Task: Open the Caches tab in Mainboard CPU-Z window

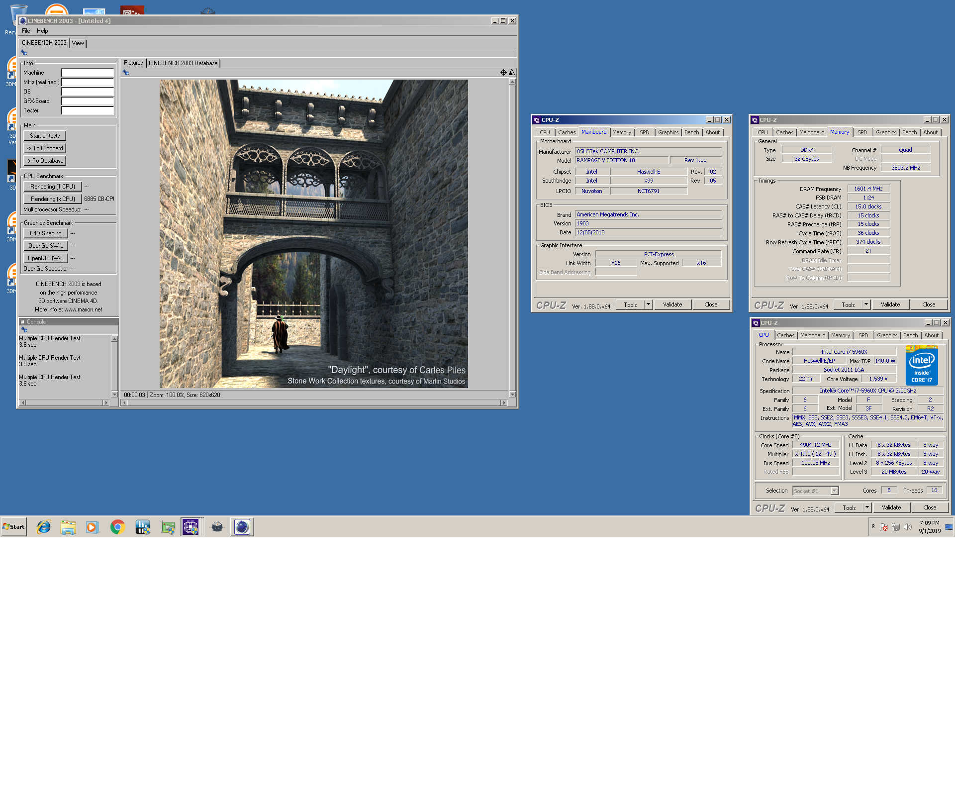Action: click(x=567, y=132)
